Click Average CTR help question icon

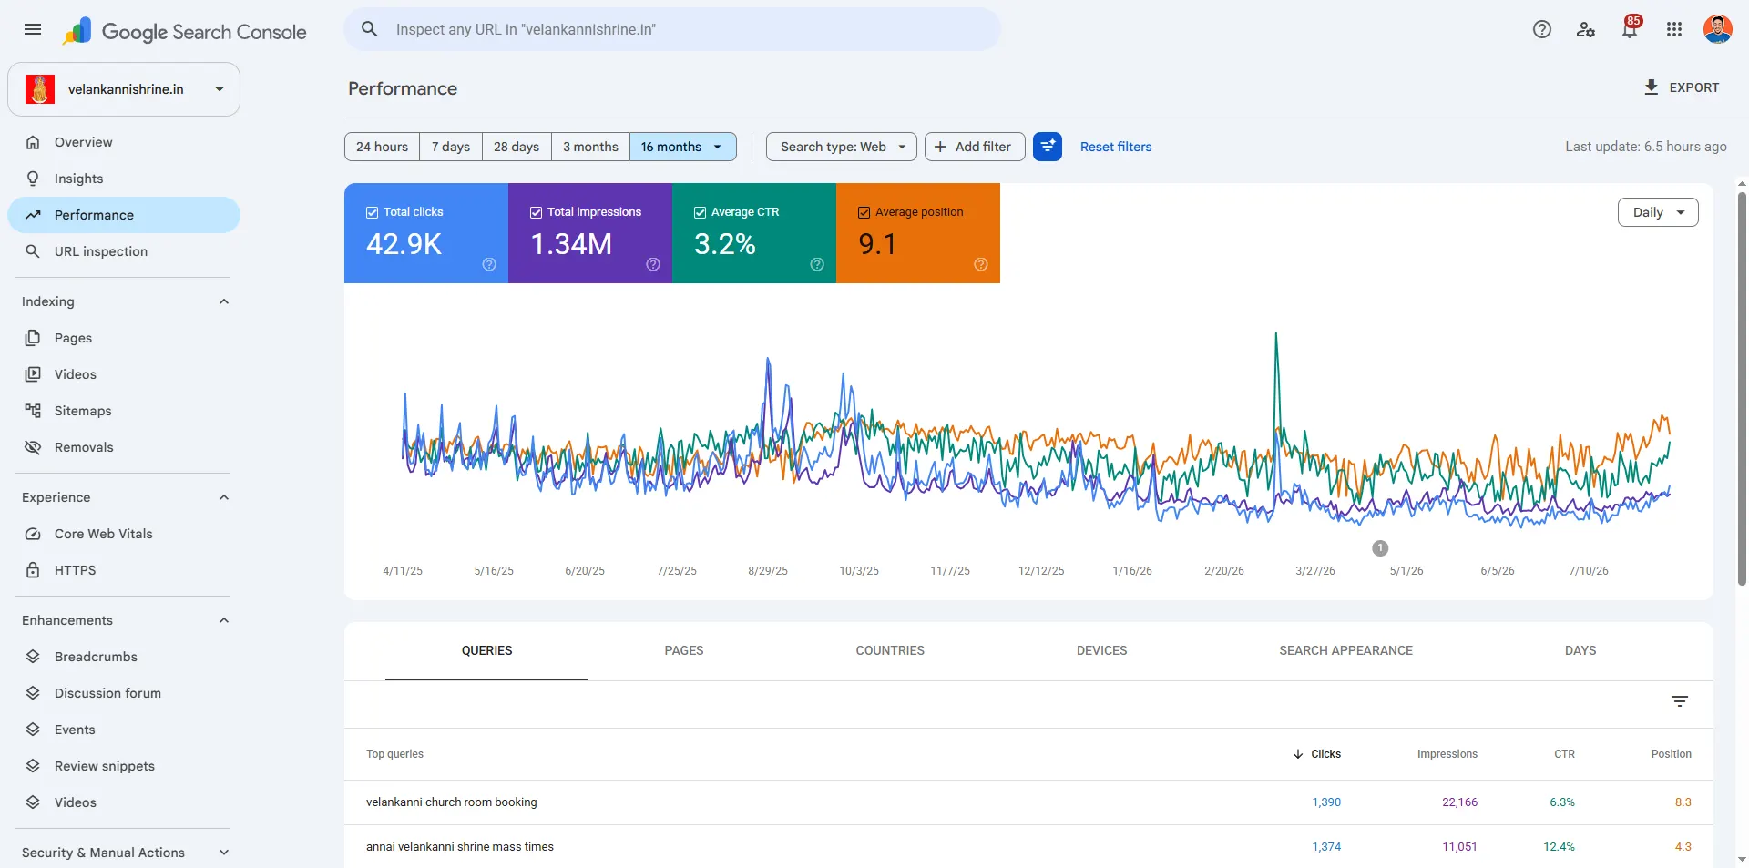(x=817, y=264)
